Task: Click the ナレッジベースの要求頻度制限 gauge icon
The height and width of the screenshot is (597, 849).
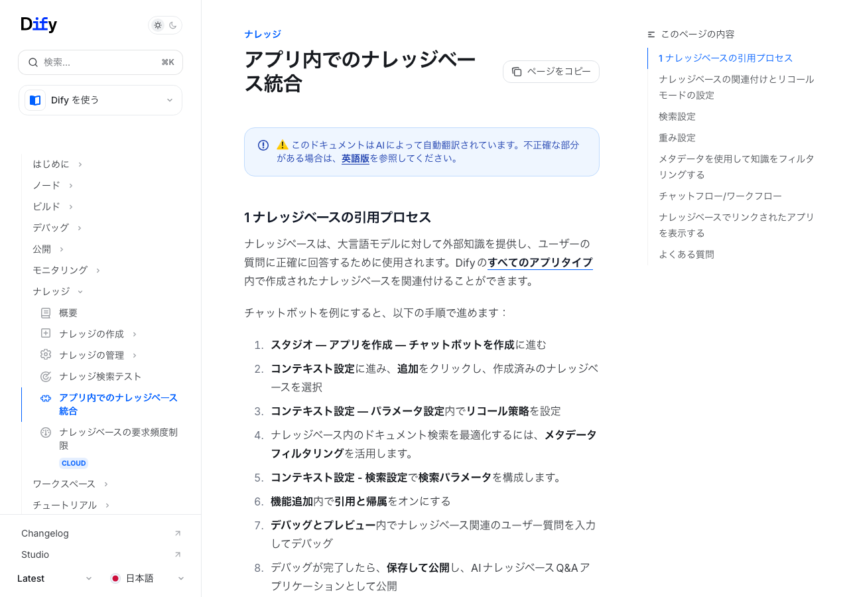Action: pos(46,432)
